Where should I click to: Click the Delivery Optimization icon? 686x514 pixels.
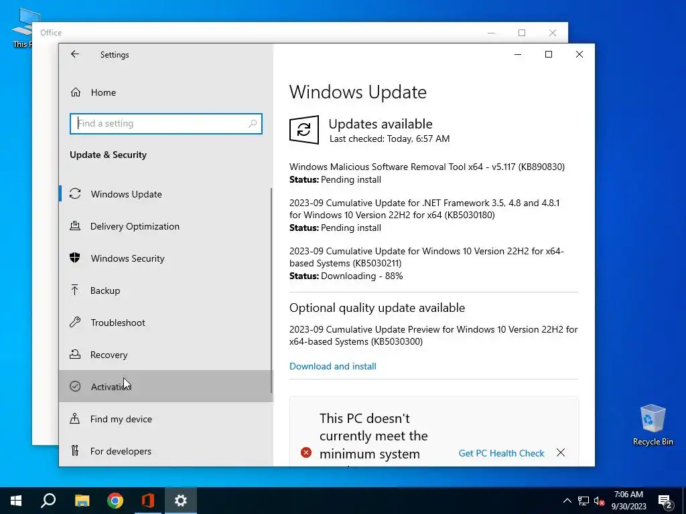click(x=75, y=226)
